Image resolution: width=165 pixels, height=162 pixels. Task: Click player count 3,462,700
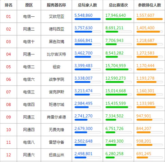pyautogui.click(x=83, y=53)
